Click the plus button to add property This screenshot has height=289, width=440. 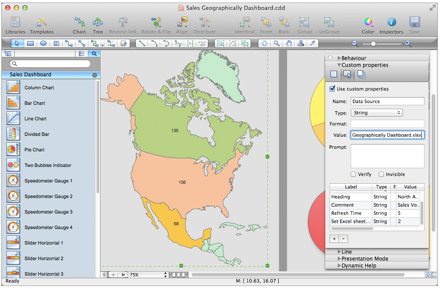(334, 239)
